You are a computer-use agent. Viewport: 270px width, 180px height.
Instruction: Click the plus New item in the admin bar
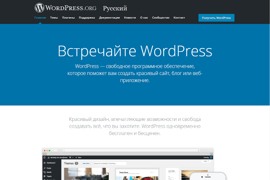[x=78, y=157]
